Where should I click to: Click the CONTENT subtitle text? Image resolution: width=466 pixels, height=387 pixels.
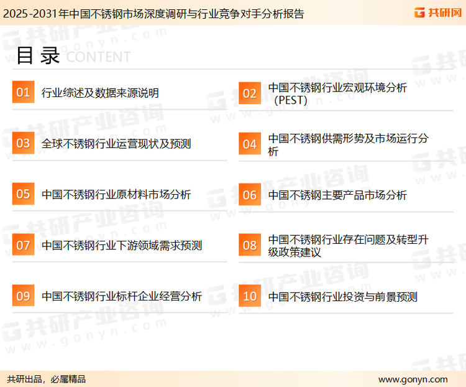[x=98, y=57]
